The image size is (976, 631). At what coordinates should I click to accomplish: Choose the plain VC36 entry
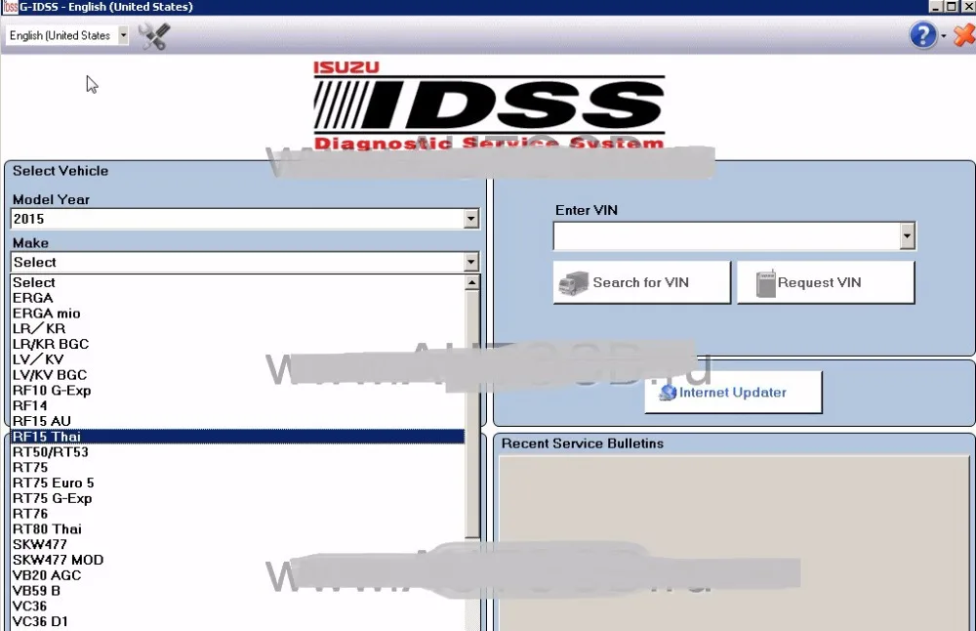pyautogui.click(x=237, y=606)
